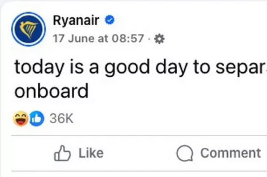
Task: Click the blue thumbs-up reaction icon
Action: 36,118
